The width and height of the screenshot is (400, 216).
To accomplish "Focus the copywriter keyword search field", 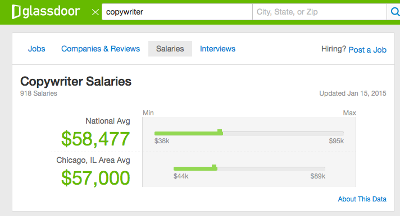I will pos(177,12).
